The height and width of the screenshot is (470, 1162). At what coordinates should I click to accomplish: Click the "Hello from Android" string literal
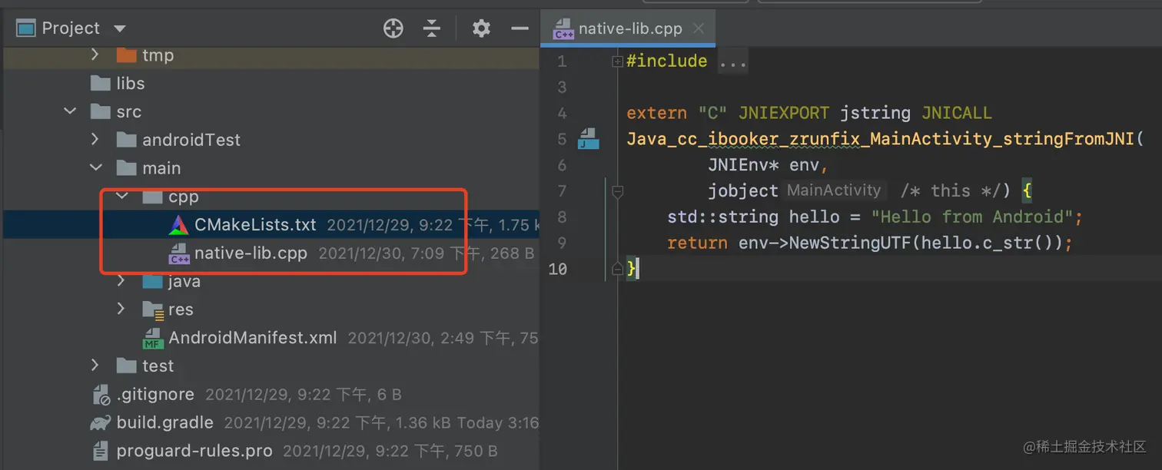coord(971,217)
